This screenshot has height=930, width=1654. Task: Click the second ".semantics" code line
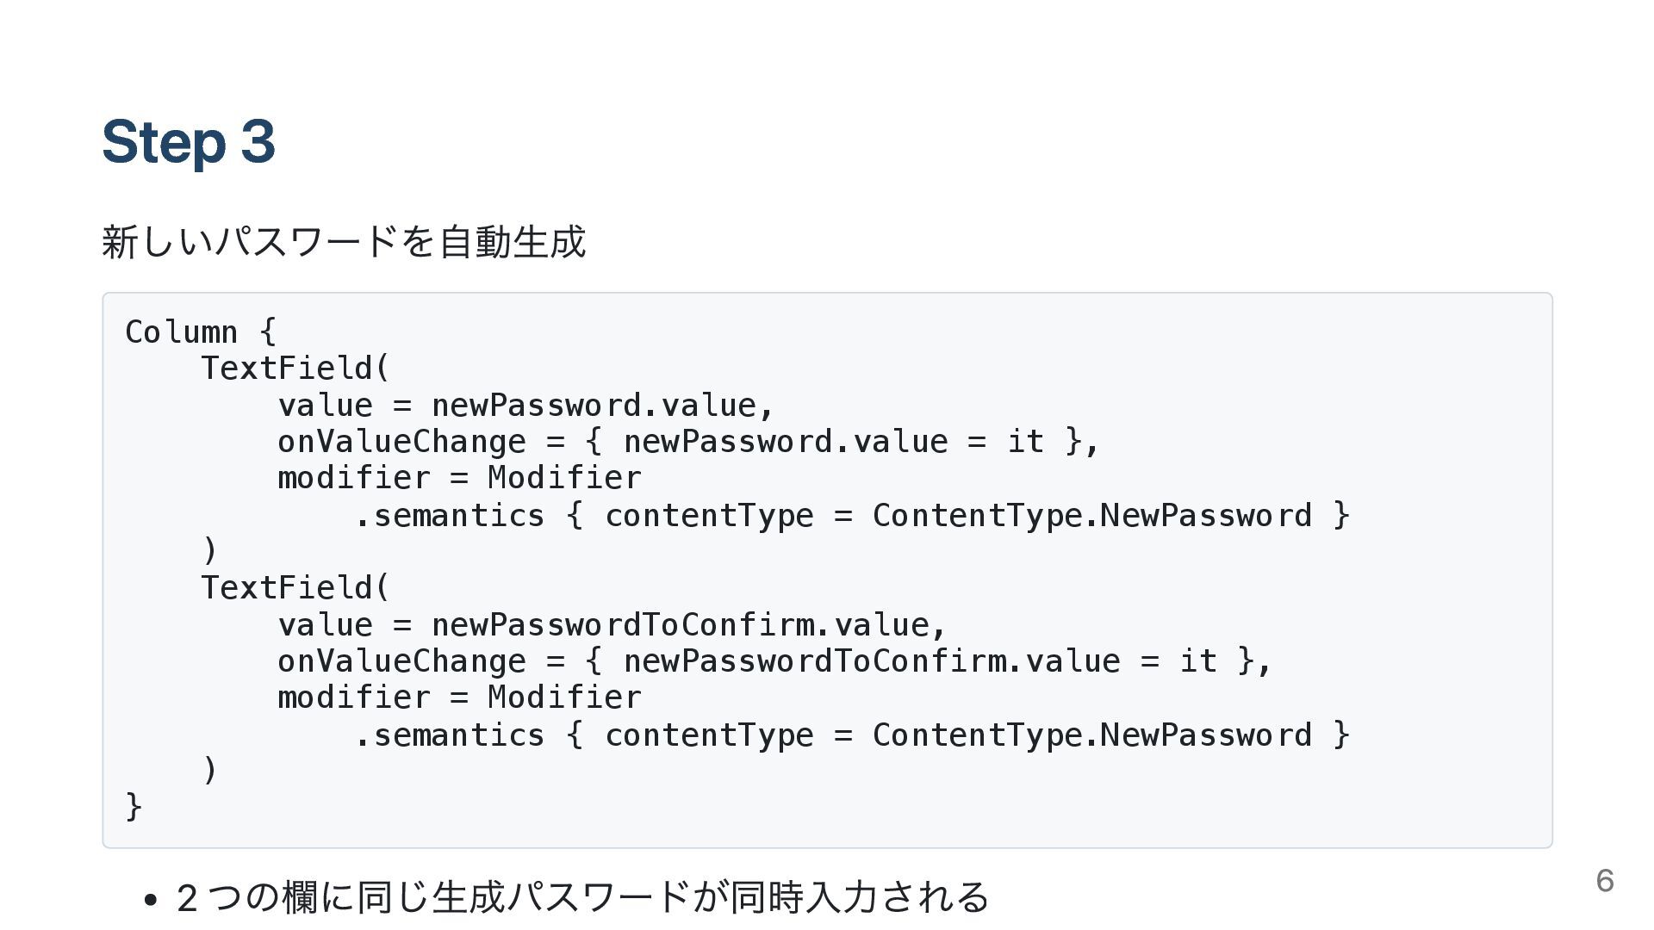pyautogui.click(x=851, y=735)
